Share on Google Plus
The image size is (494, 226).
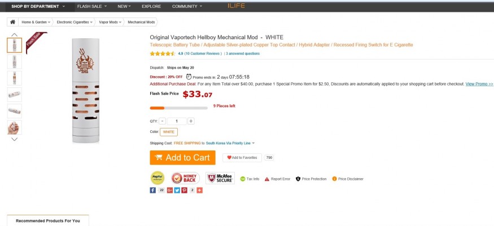coord(169,190)
